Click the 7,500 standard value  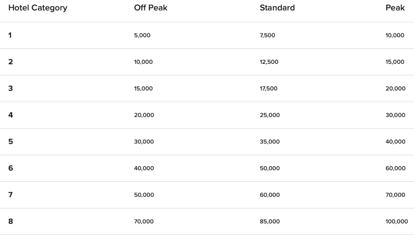tap(267, 36)
